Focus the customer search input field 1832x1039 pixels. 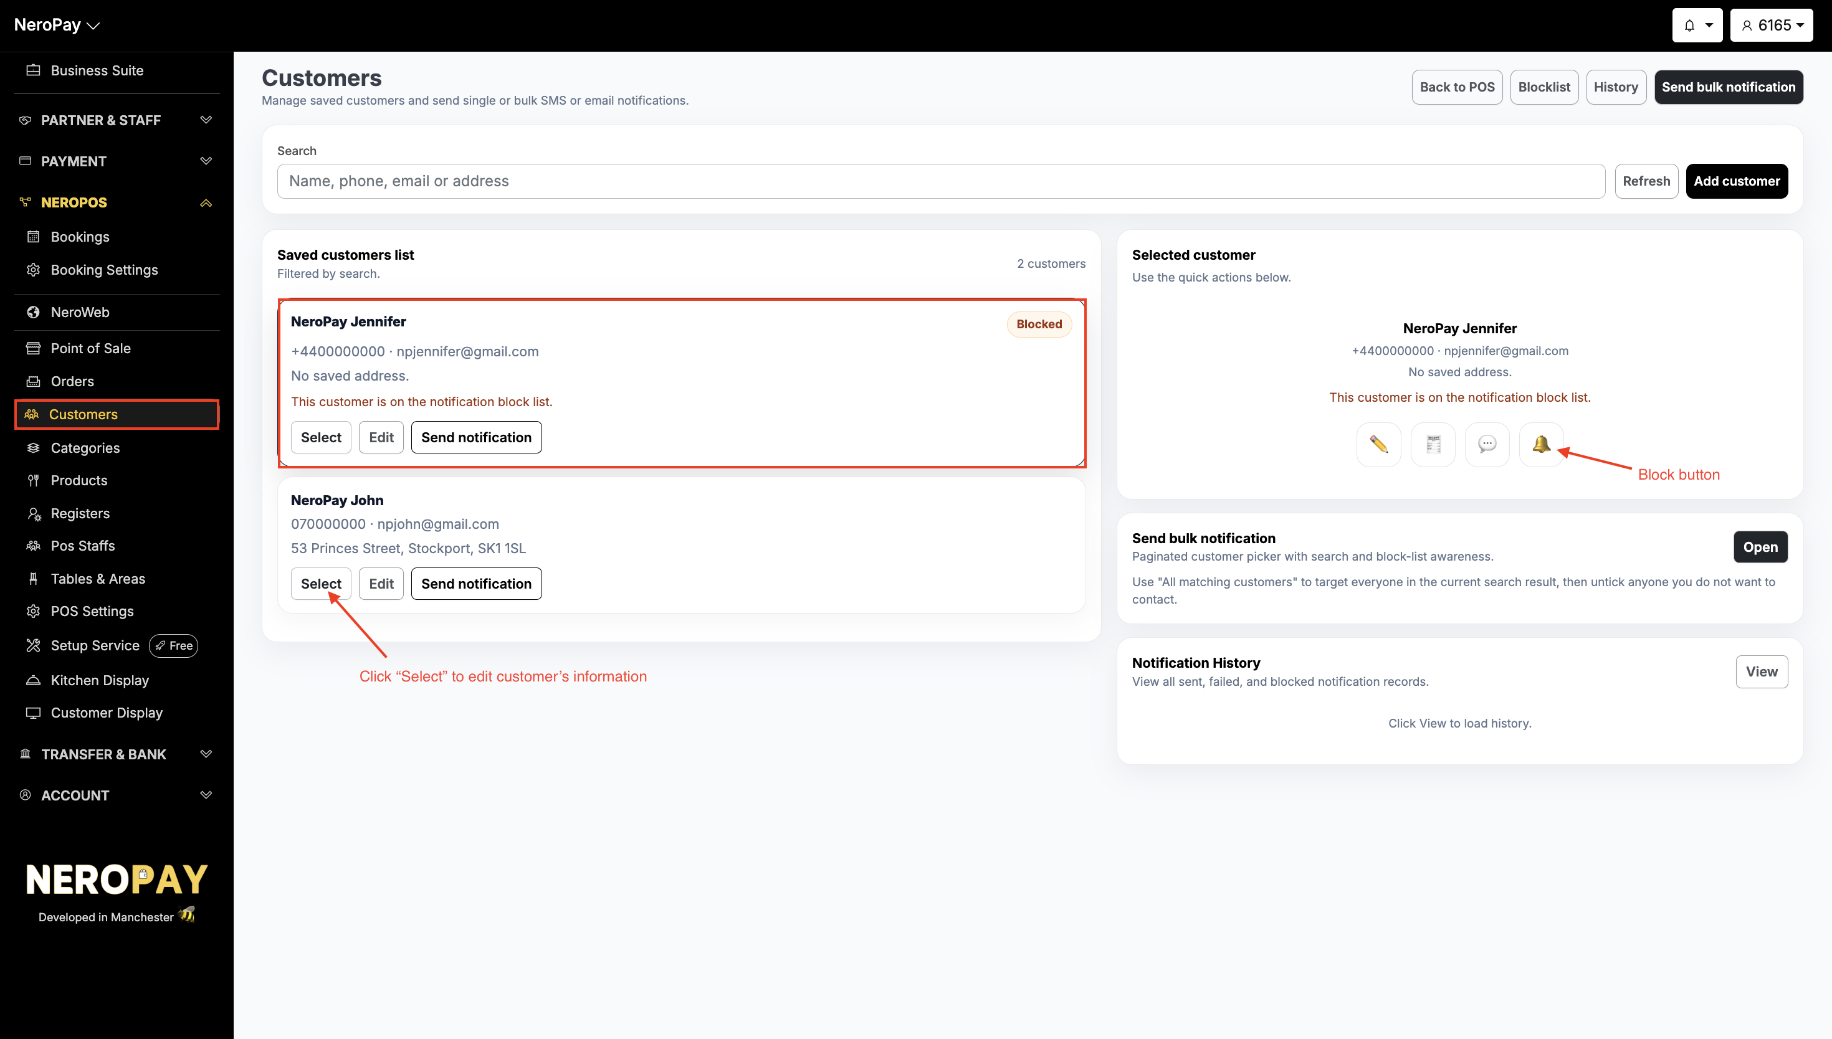coord(940,181)
